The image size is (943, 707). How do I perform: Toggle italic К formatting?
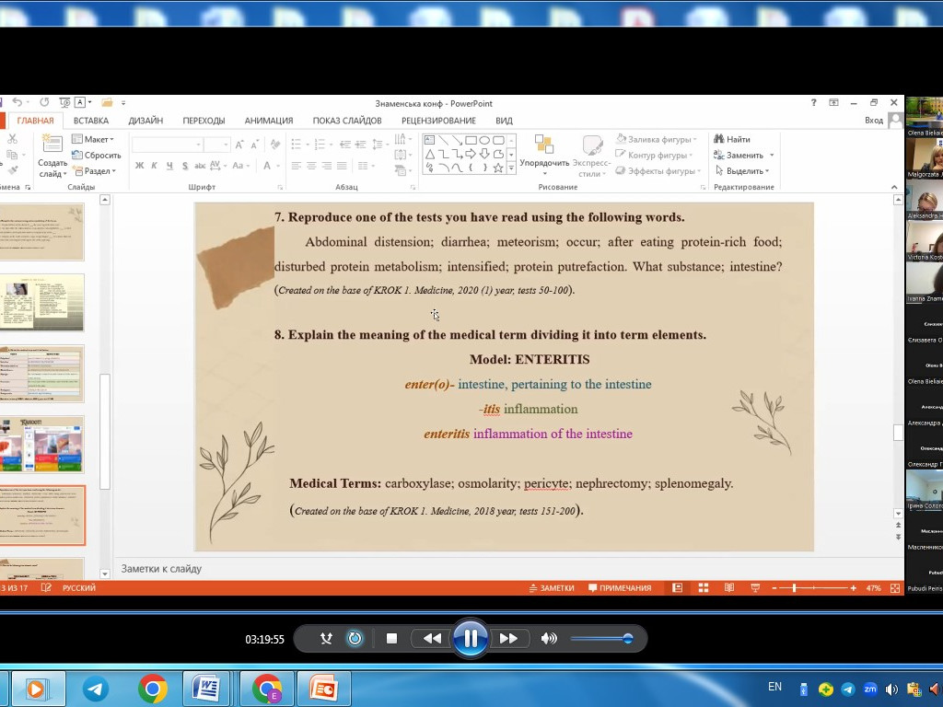pyautogui.click(x=154, y=166)
